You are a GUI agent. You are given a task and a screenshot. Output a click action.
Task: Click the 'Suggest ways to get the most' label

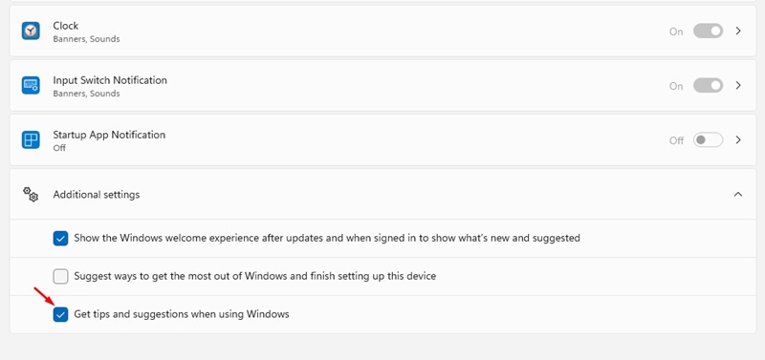click(254, 276)
